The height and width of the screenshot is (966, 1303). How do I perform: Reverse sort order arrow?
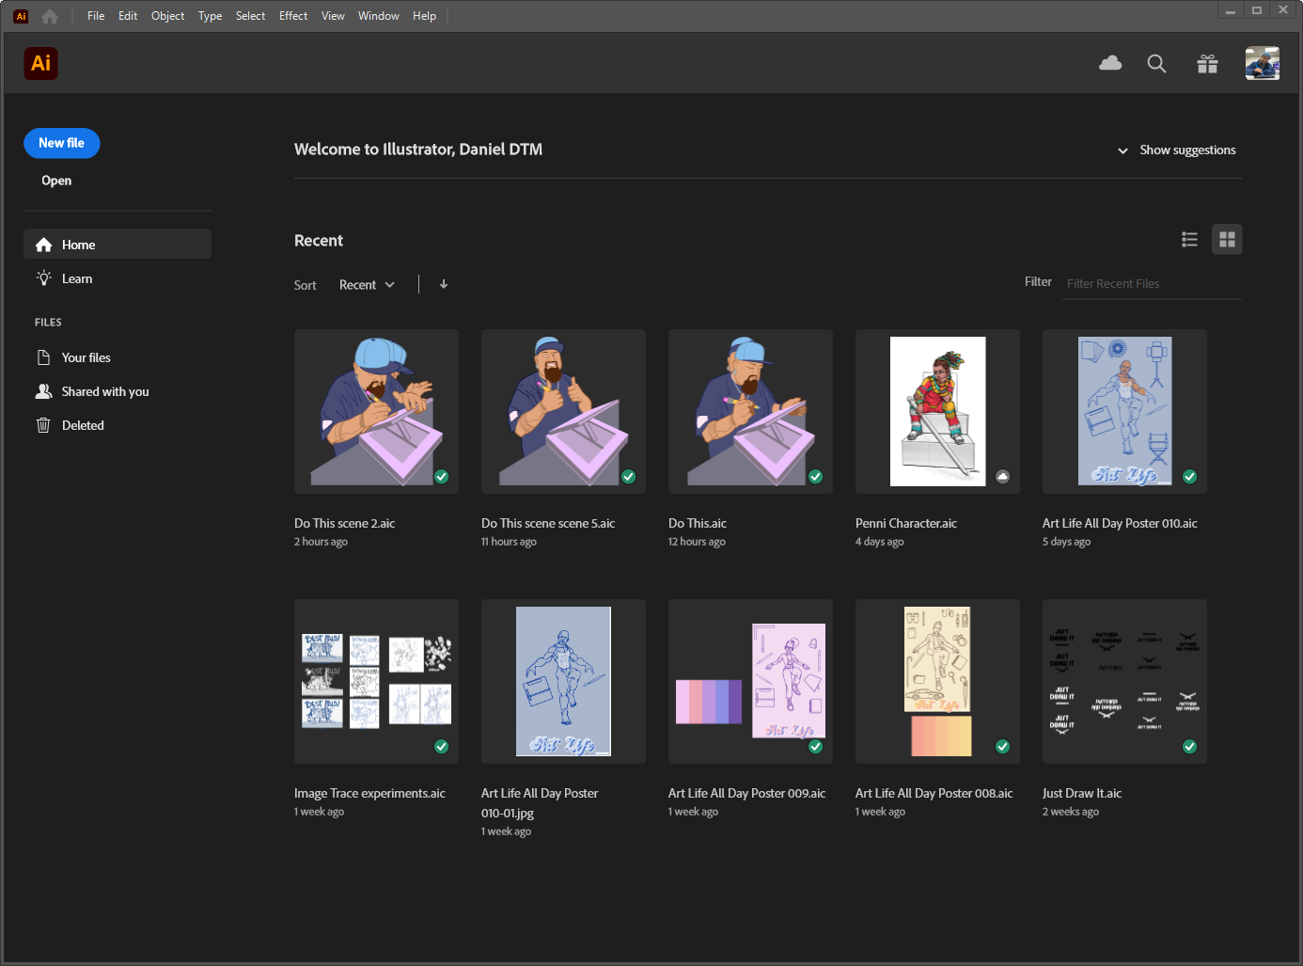(444, 284)
